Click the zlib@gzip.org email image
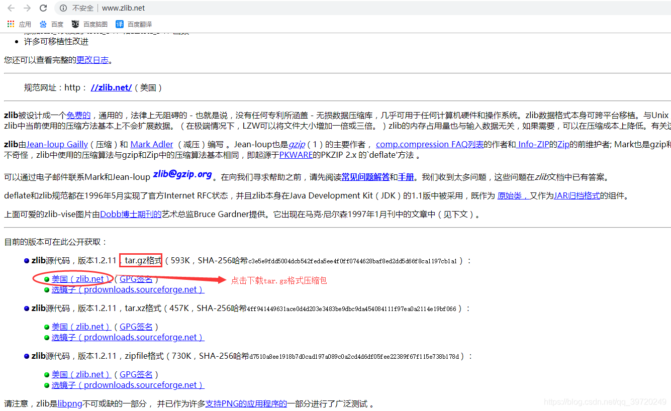 182,175
